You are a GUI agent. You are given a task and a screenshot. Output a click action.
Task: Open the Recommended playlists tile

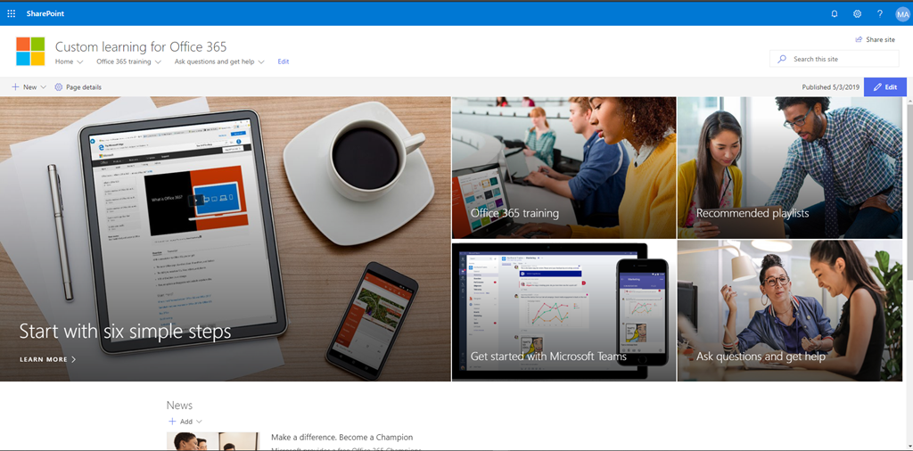(x=789, y=168)
